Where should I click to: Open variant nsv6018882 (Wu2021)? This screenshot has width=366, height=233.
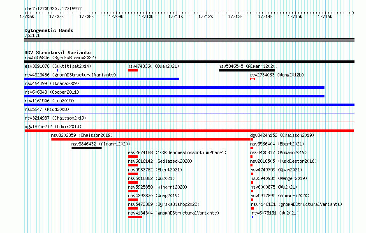(151, 178)
